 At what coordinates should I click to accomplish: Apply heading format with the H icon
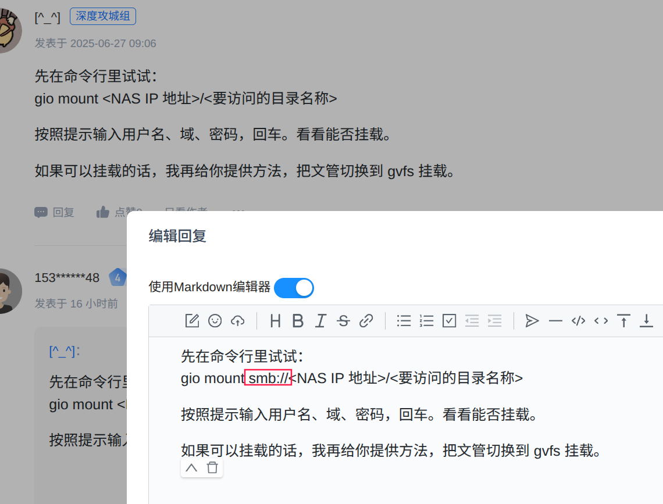coord(275,321)
